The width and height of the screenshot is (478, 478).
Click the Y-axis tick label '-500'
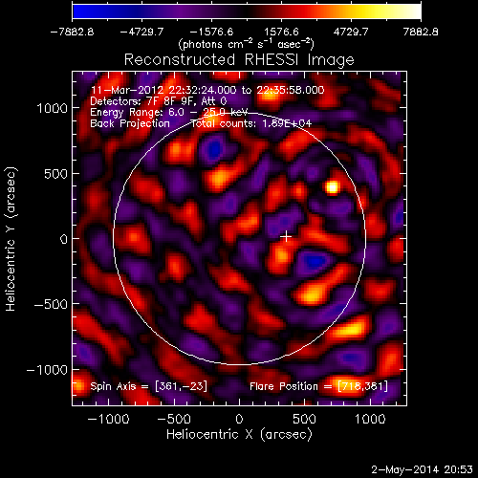click(x=51, y=305)
